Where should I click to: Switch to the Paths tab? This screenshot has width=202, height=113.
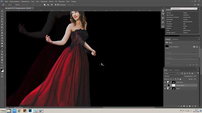tap(177, 70)
